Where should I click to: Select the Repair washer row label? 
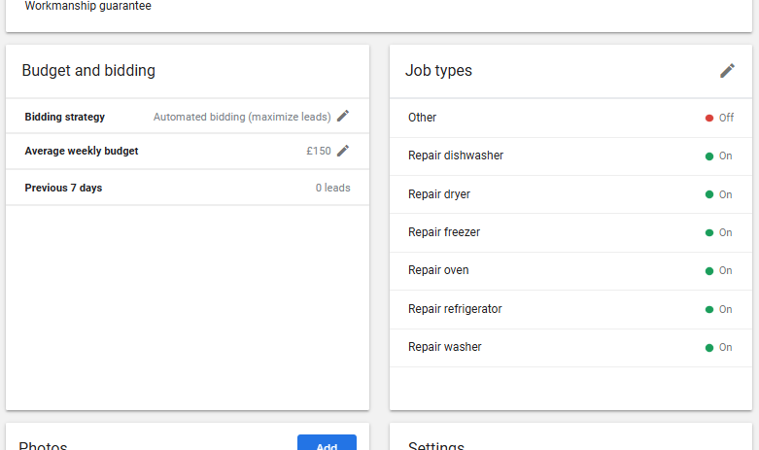(444, 347)
